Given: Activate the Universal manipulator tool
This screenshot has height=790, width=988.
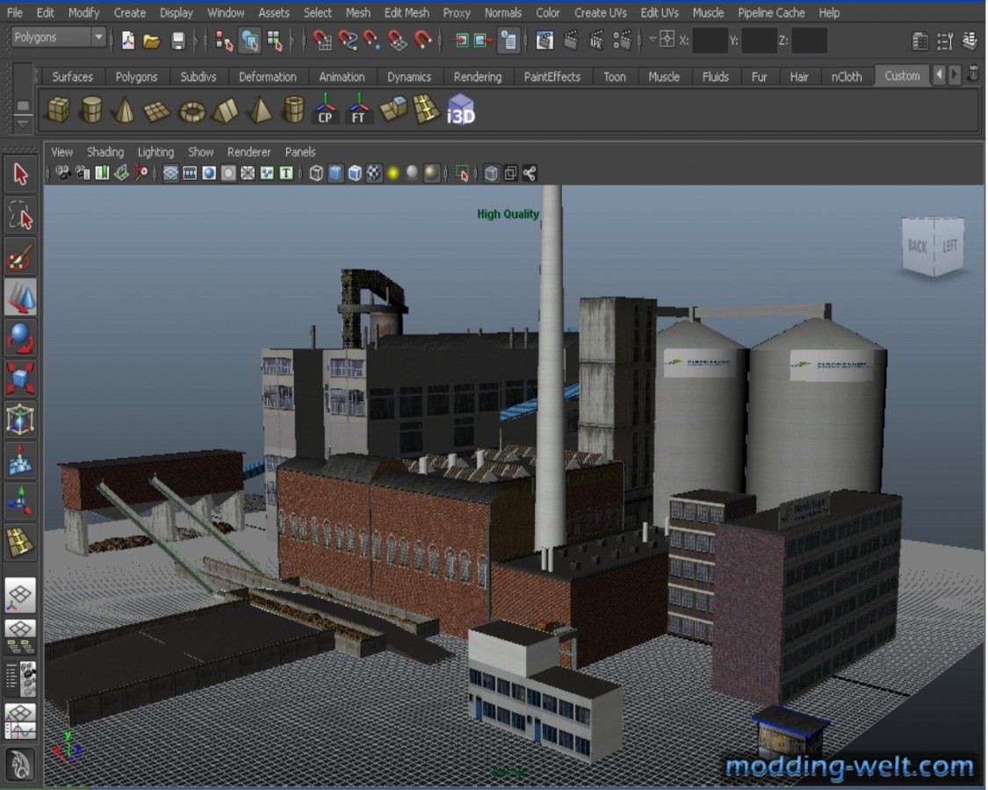Looking at the screenshot, I should 20,419.
